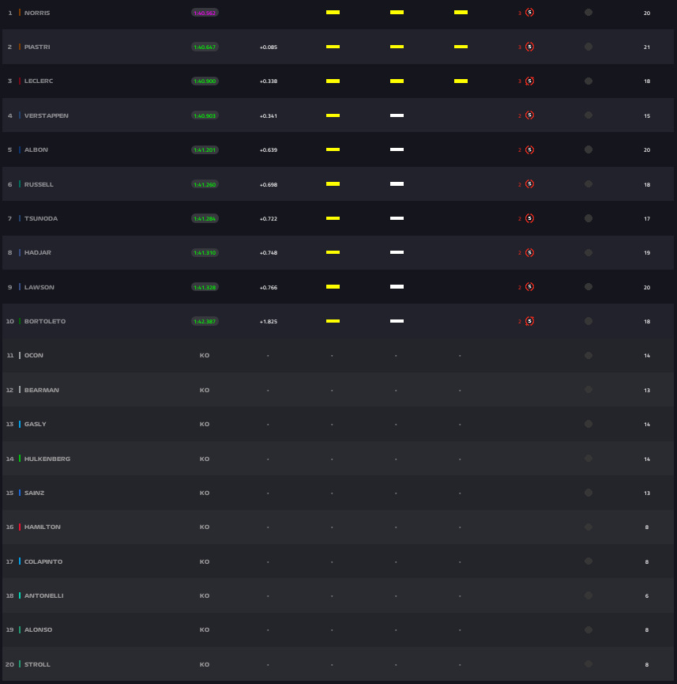Select Bortoleto's lap time 1:42.387

[205, 321]
